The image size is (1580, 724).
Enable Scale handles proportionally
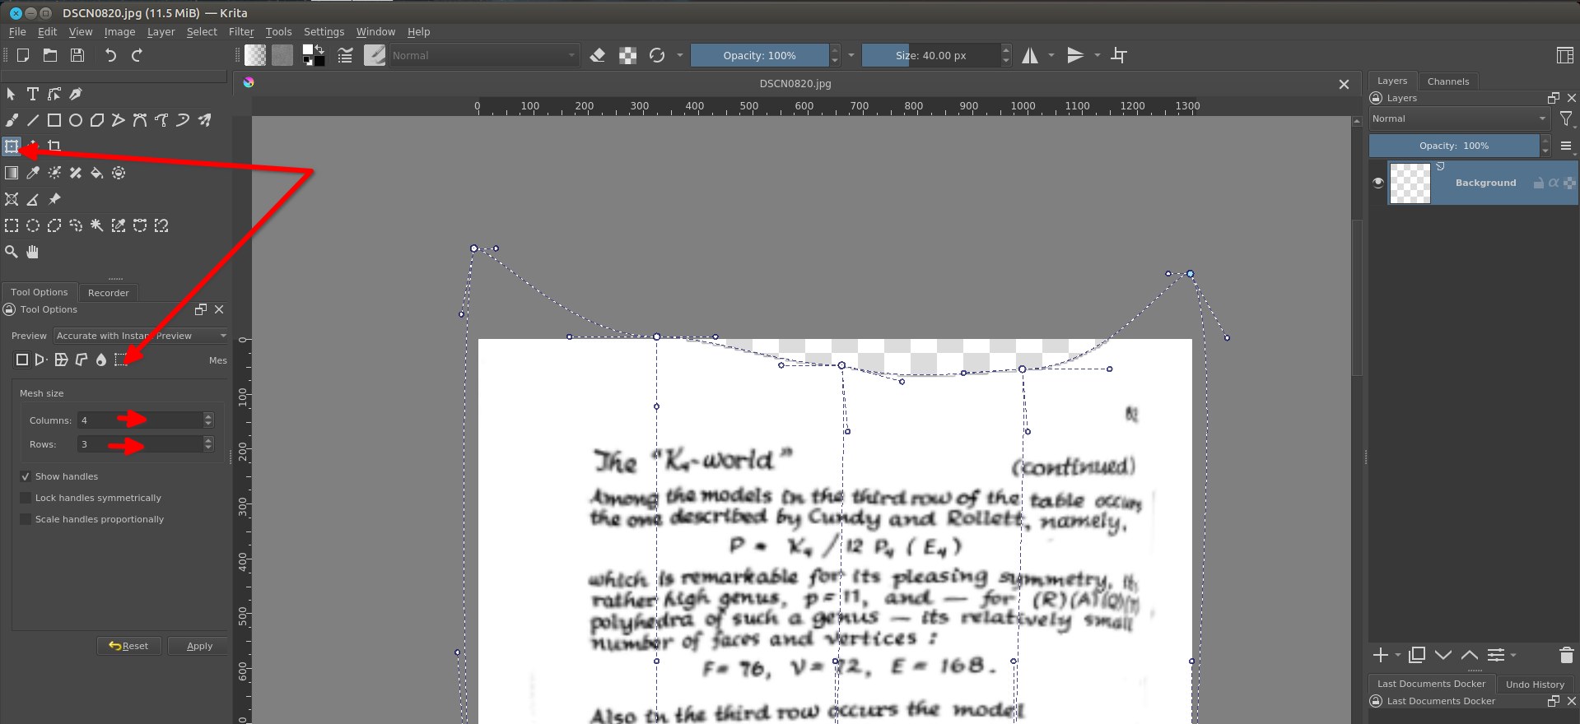coord(26,519)
